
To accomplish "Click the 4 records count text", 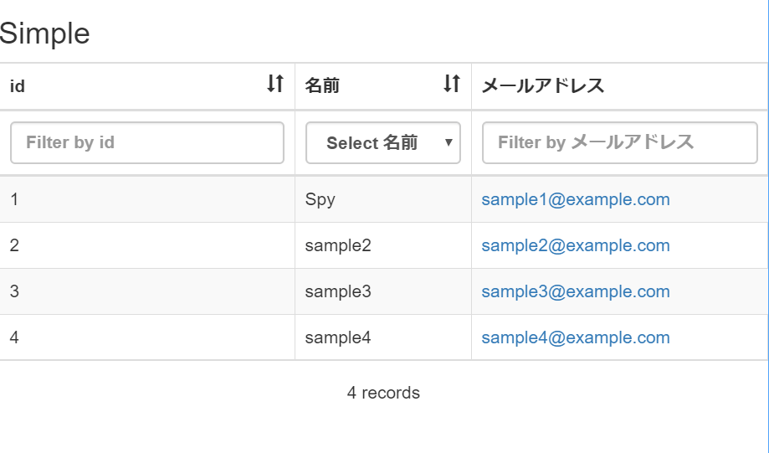I will point(383,393).
